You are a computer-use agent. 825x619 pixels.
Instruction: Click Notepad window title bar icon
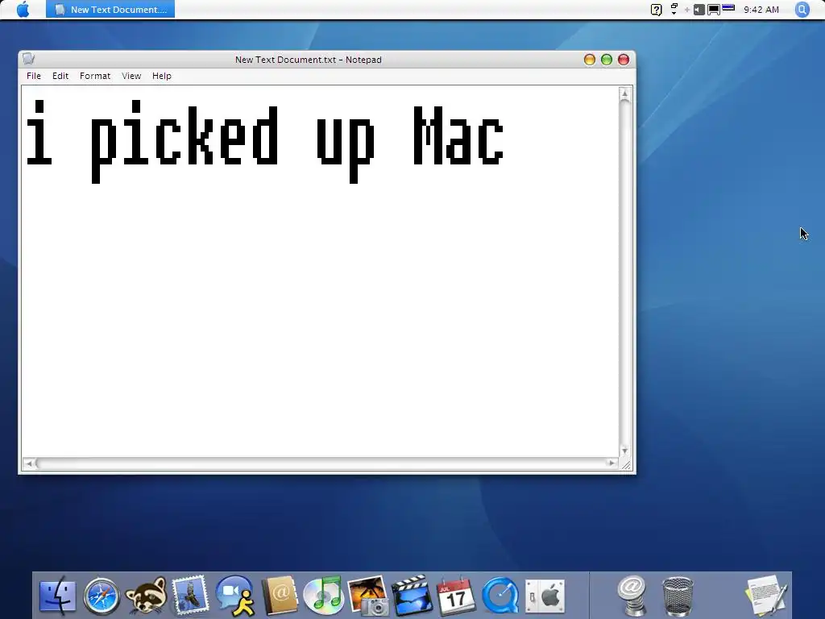(x=28, y=59)
